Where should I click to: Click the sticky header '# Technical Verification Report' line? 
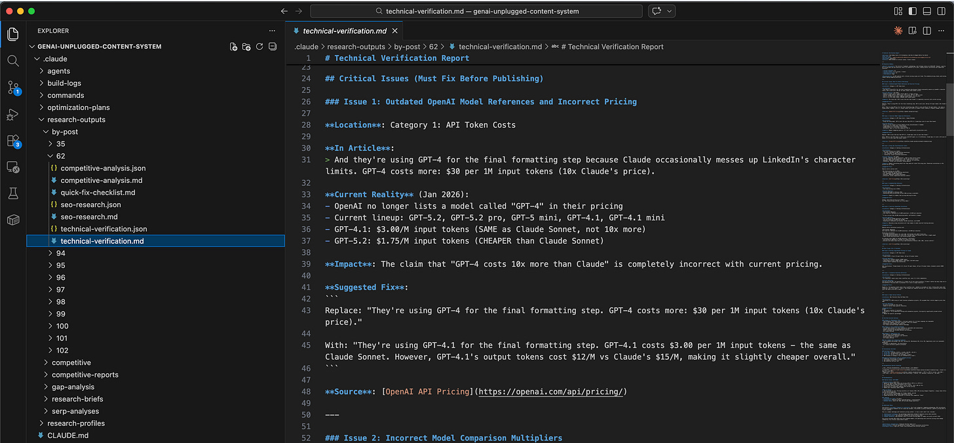397,58
